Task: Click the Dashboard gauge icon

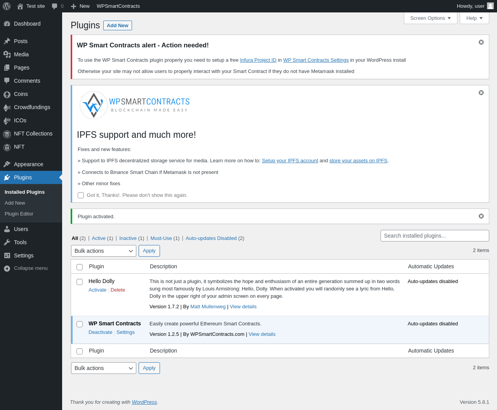Action: pos(7,24)
